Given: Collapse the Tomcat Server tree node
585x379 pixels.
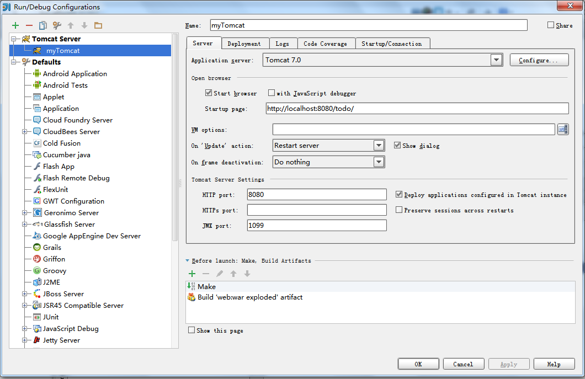Looking at the screenshot, I should tap(14, 39).
